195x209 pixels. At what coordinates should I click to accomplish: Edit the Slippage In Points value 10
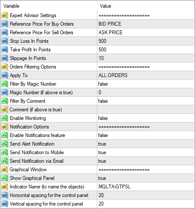[x=146, y=58]
